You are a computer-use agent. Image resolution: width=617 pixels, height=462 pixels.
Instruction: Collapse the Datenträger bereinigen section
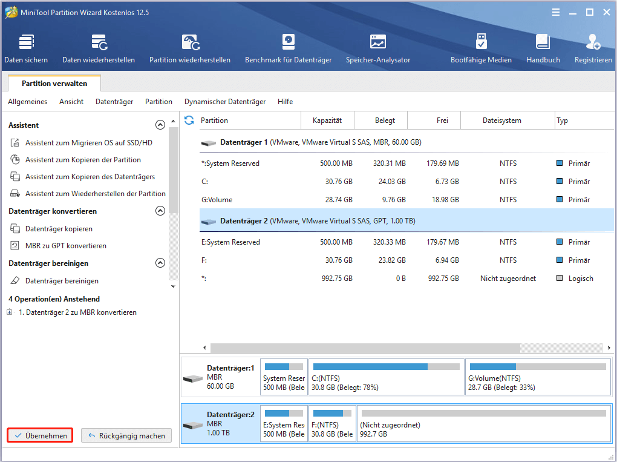[160, 263]
